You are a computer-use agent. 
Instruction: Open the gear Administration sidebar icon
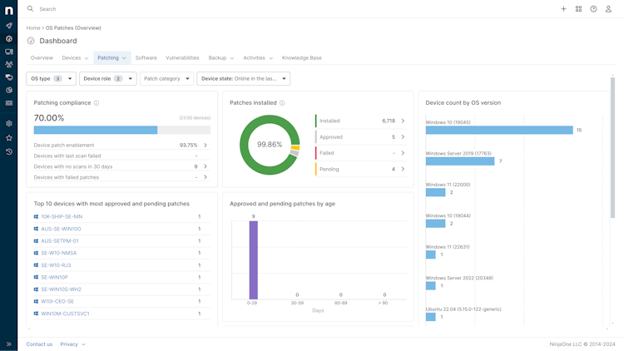[9, 123]
